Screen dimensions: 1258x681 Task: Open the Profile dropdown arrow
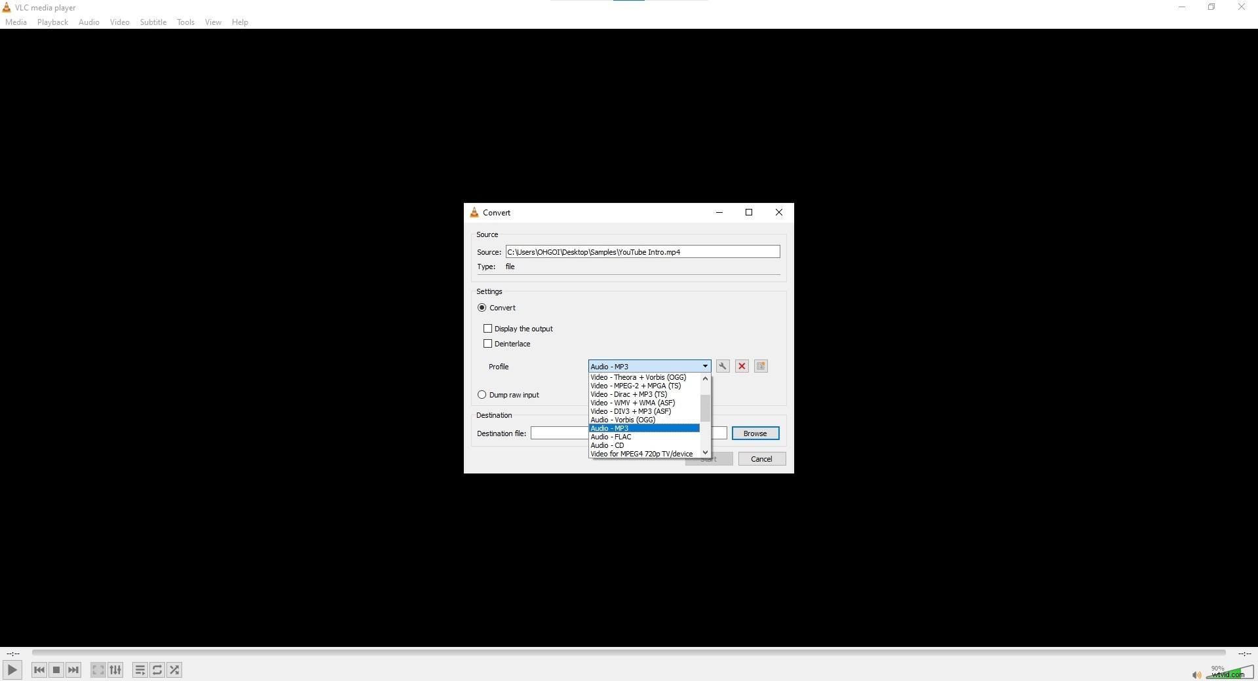coord(704,366)
